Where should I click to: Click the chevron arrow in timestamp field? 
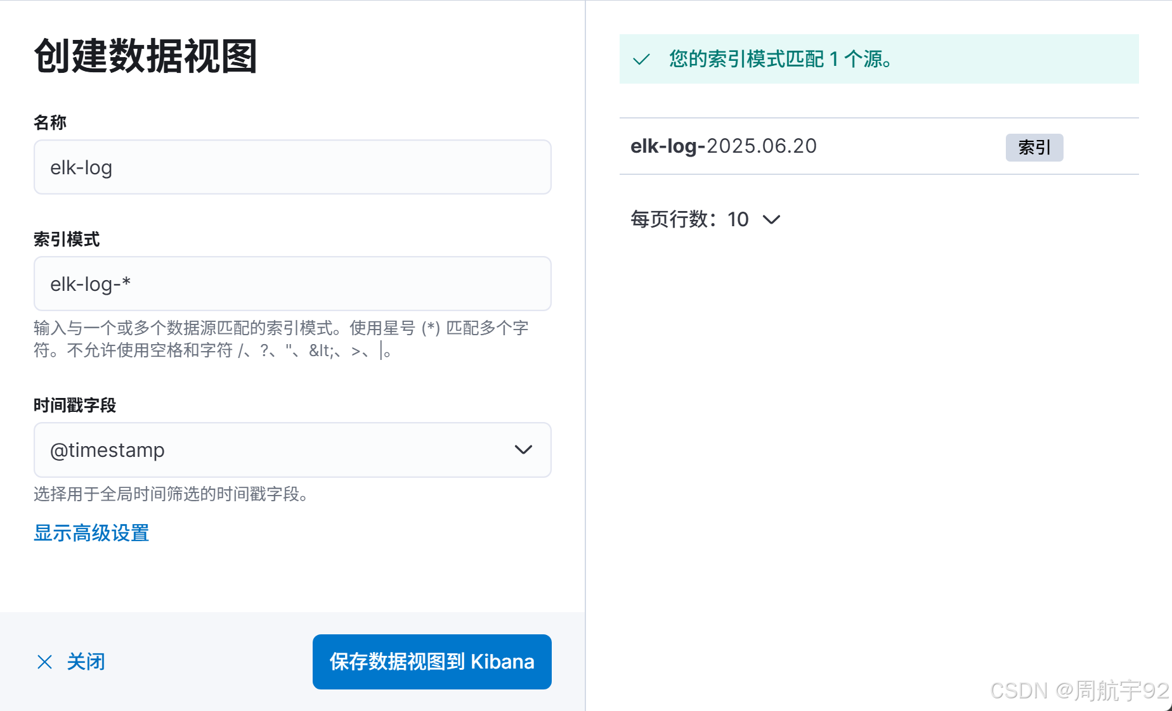(x=523, y=450)
